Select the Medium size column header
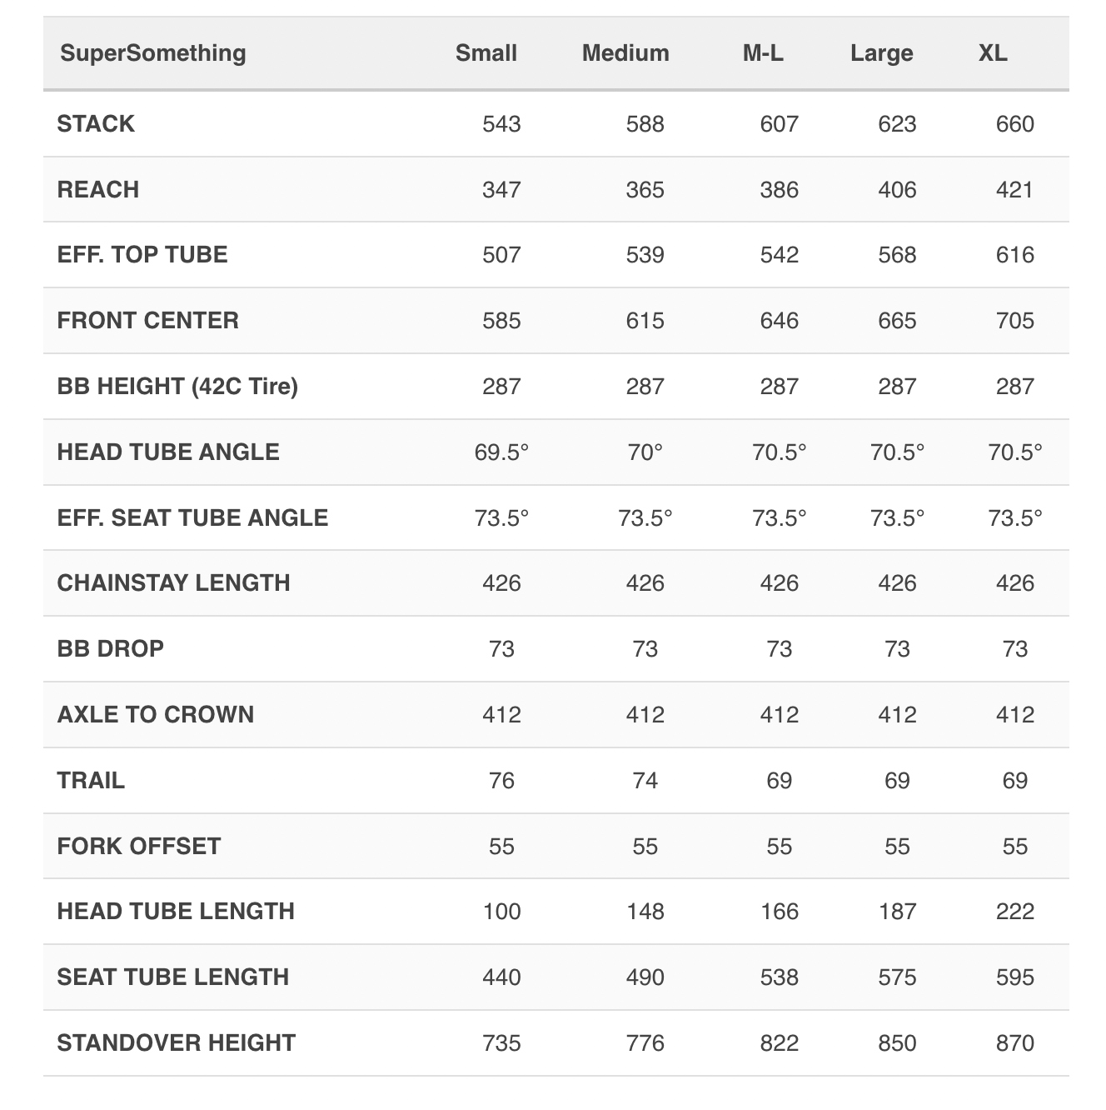Screen dimensions: 1106x1110 pyautogui.click(x=625, y=53)
